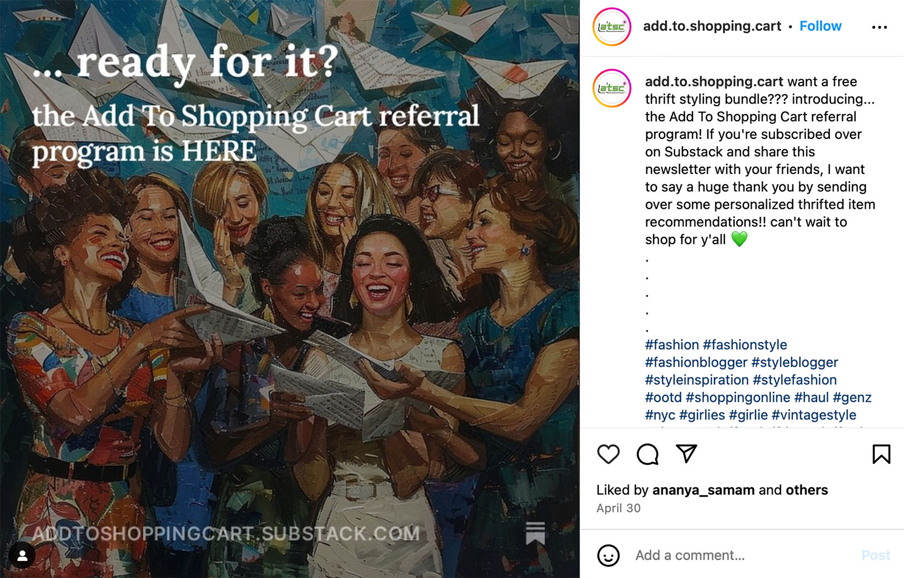Click the Post button to submit comment

tap(876, 555)
